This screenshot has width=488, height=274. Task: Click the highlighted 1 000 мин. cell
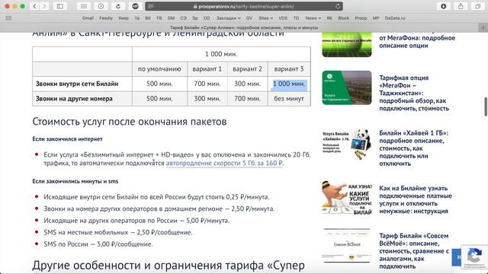coord(289,84)
